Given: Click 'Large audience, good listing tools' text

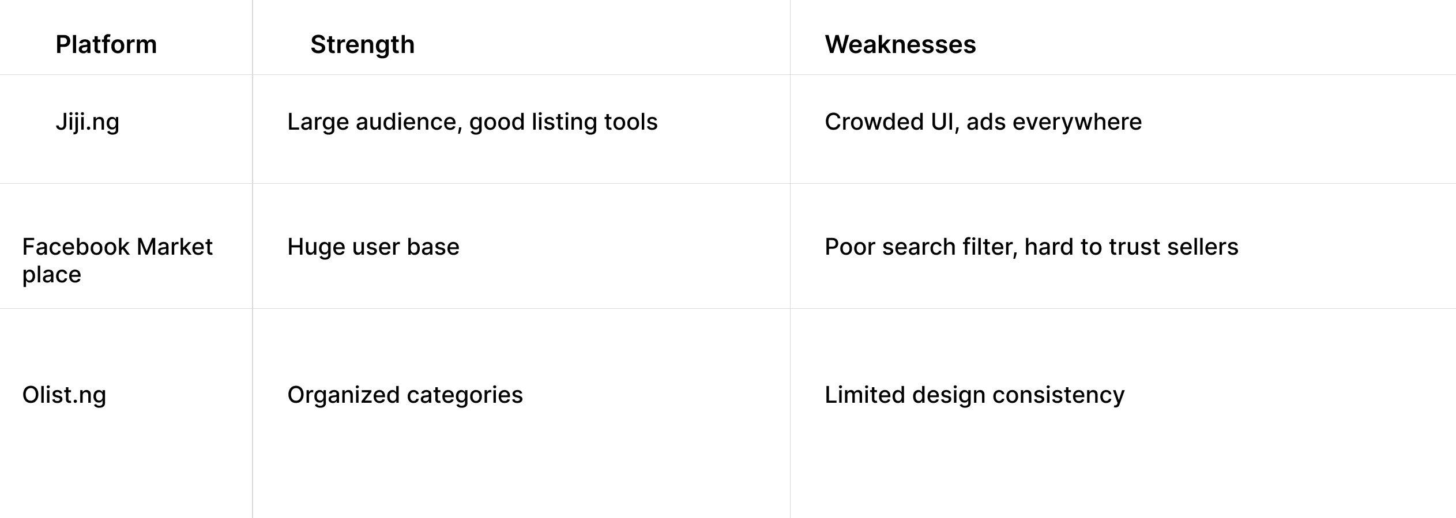Looking at the screenshot, I should tap(472, 122).
